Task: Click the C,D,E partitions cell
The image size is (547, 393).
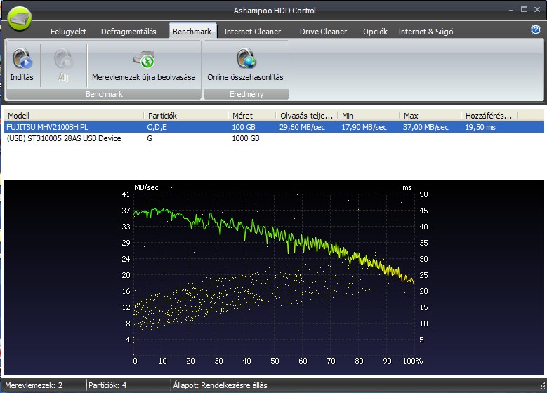Action: [157, 127]
